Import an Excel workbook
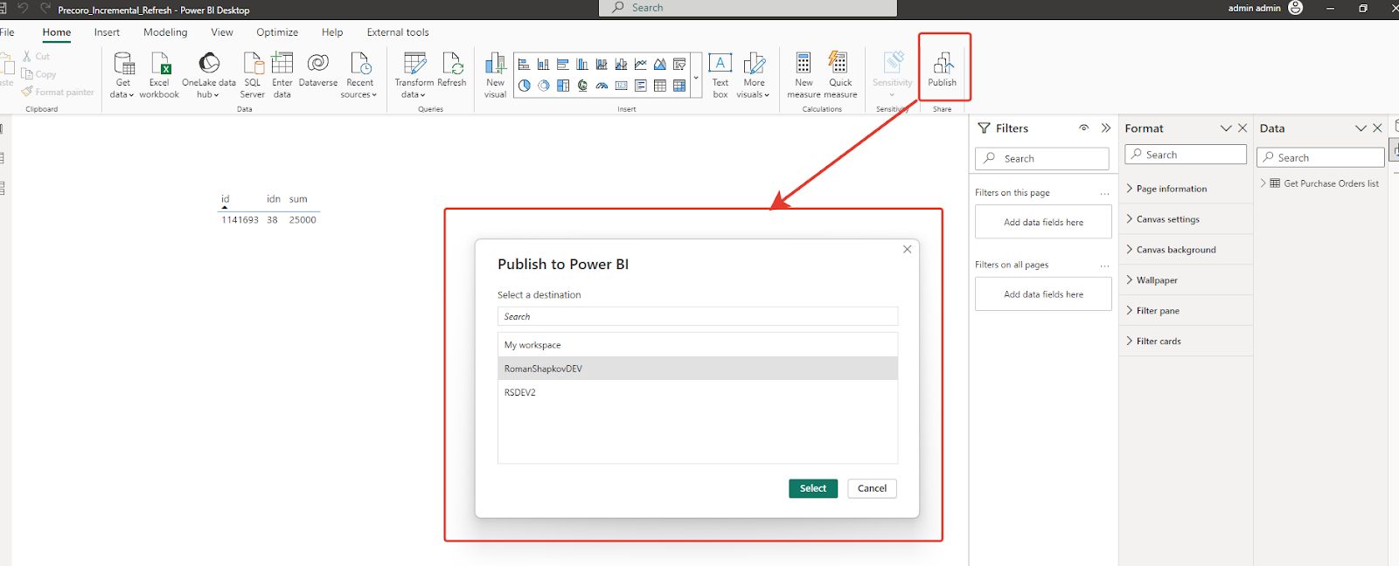The image size is (1399, 566). pos(159,75)
